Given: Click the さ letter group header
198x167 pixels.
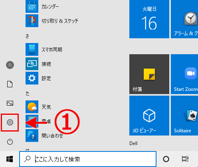Looking at the screenshot, I should (27, 36).
